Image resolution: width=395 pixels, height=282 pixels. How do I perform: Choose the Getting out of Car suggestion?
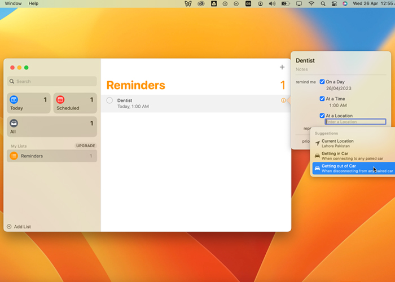point(354,168)
